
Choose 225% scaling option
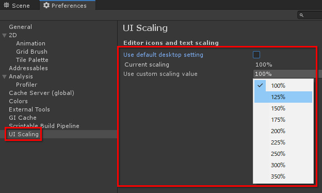(283, 142)
